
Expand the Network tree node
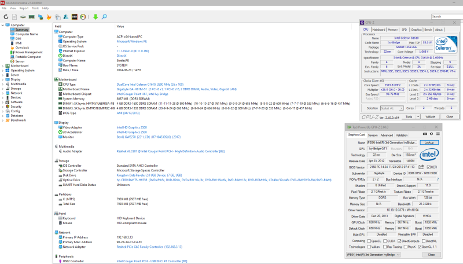click(3, 93)
